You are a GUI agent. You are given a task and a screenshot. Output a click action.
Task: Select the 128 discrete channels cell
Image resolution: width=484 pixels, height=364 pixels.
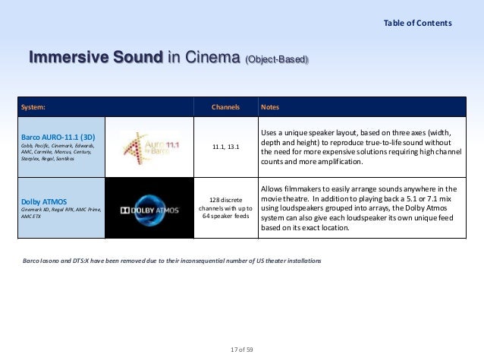(225, 207)
